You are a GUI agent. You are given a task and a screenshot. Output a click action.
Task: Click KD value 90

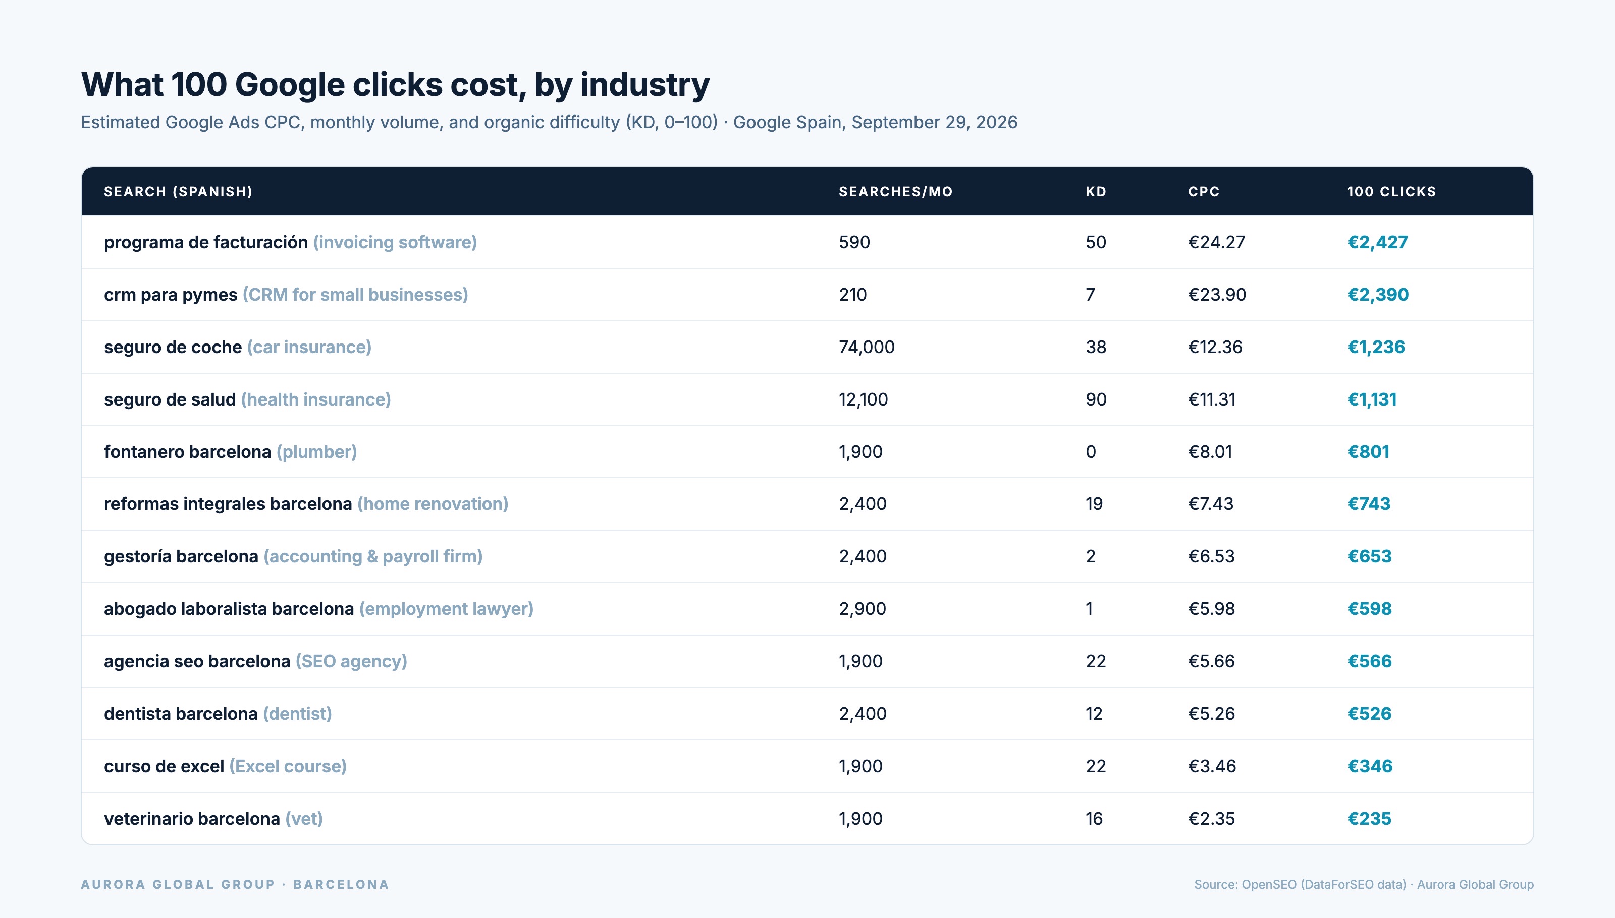[1096, 399]
